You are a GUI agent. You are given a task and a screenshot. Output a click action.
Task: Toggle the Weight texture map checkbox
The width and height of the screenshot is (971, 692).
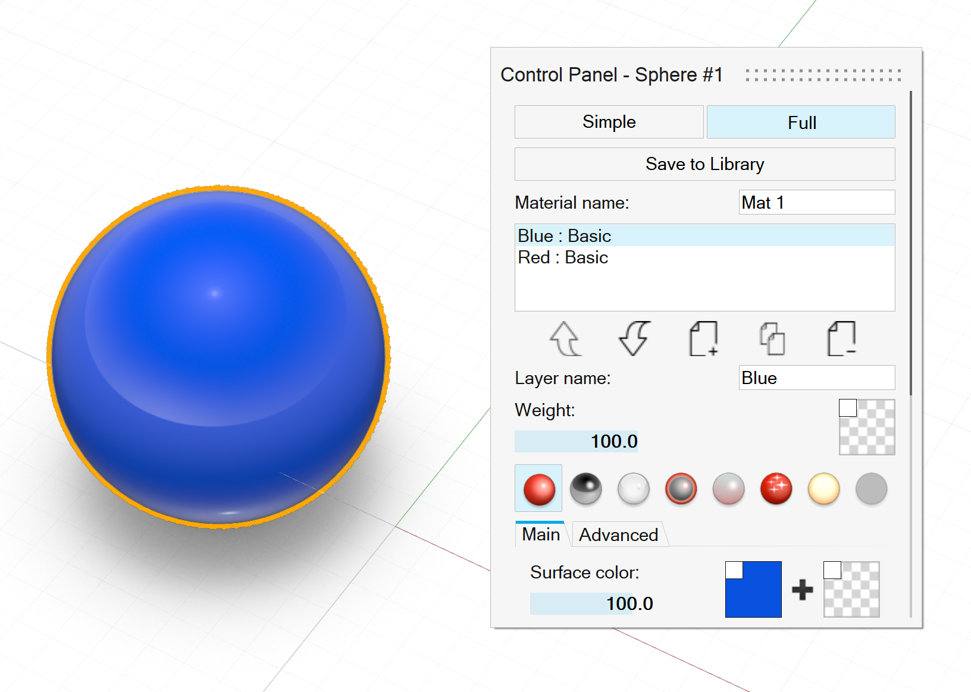[x=848, y=408]
